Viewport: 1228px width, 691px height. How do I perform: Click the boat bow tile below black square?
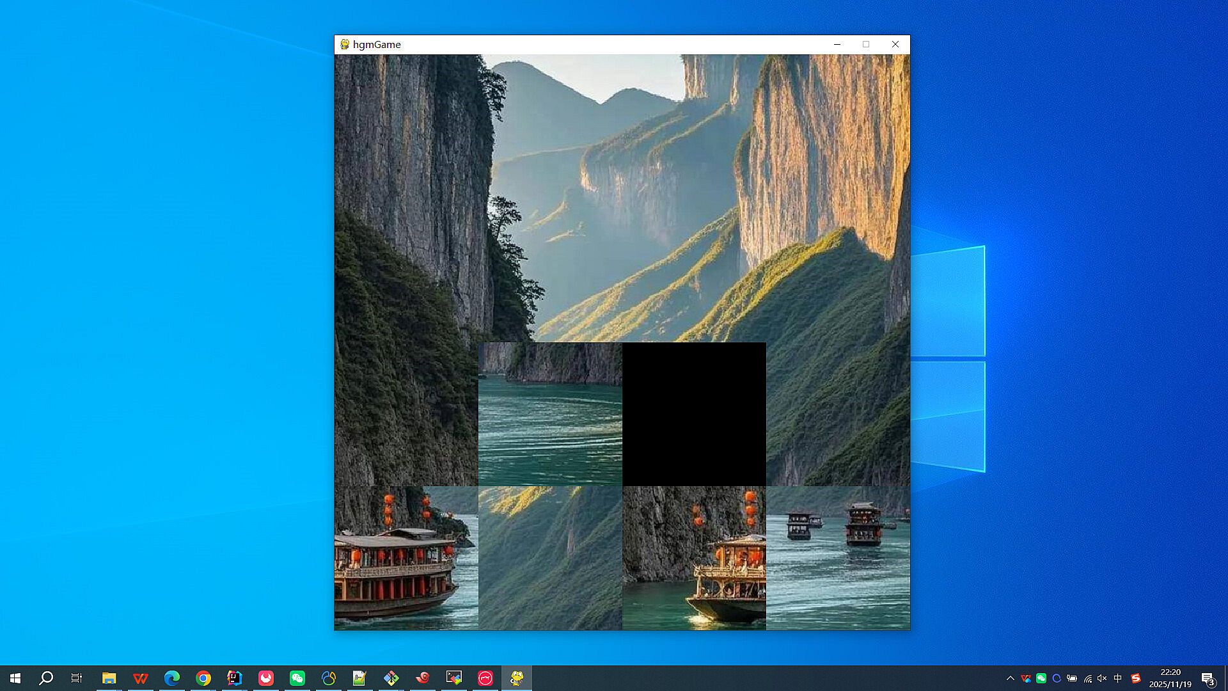(694, 559)
